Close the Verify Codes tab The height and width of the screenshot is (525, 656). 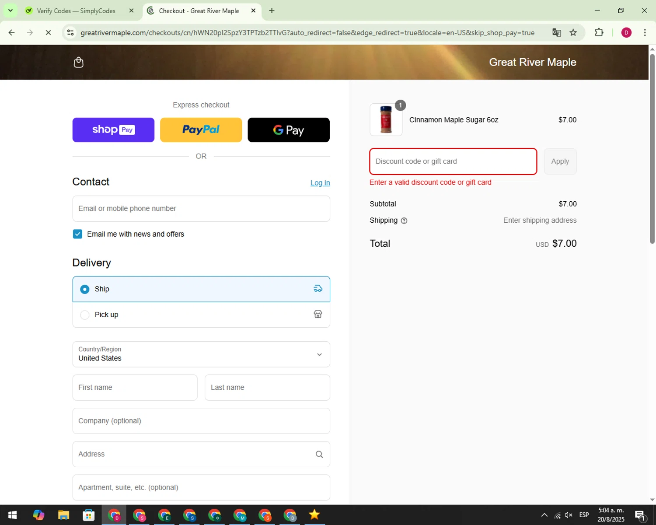pos(131,10)
